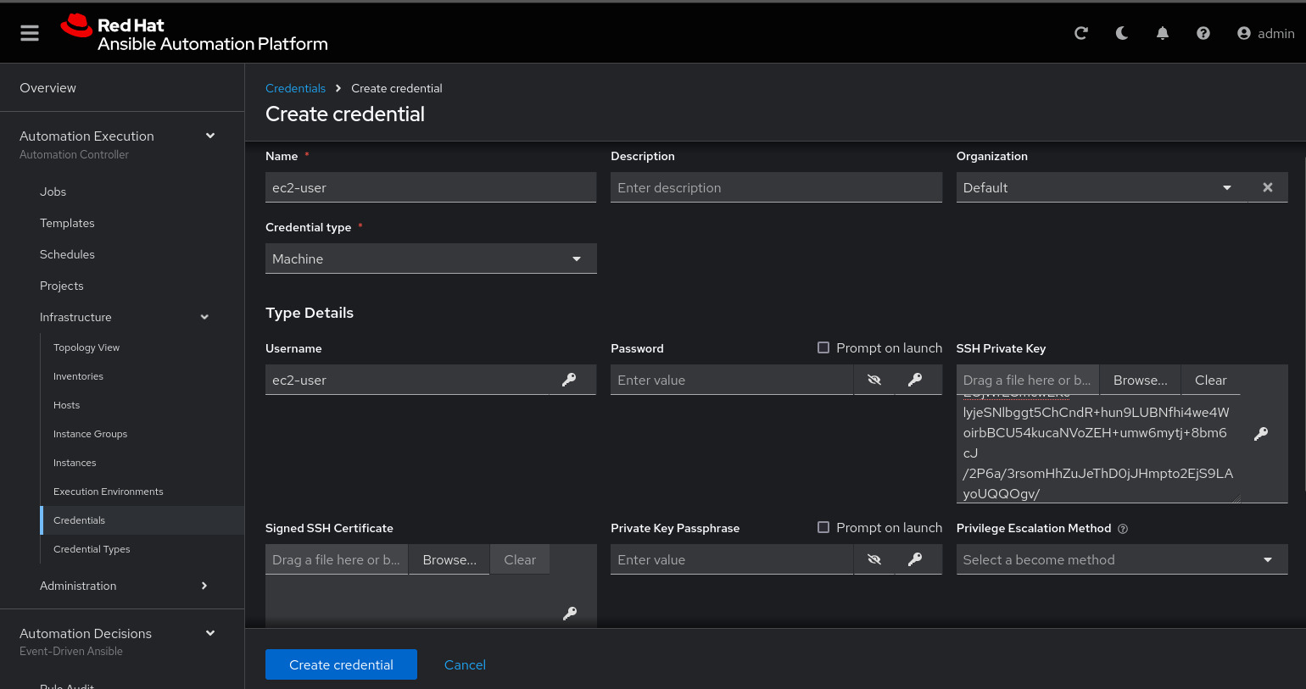Click key icon next to Private Key Passphrase

click(915, 559)
